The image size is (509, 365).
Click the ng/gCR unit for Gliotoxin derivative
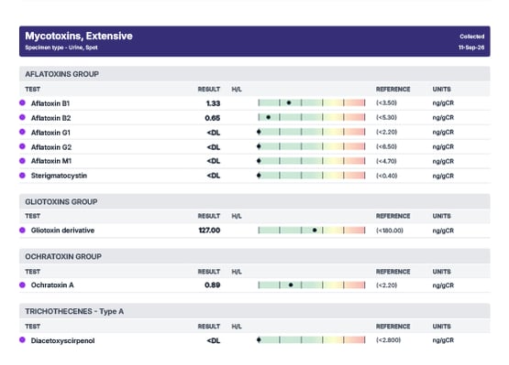(x=443, y=231)
